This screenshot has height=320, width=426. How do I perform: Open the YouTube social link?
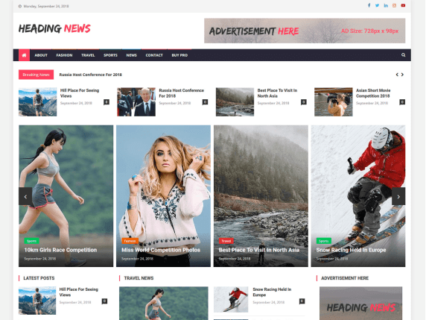(x=403, y=5)
